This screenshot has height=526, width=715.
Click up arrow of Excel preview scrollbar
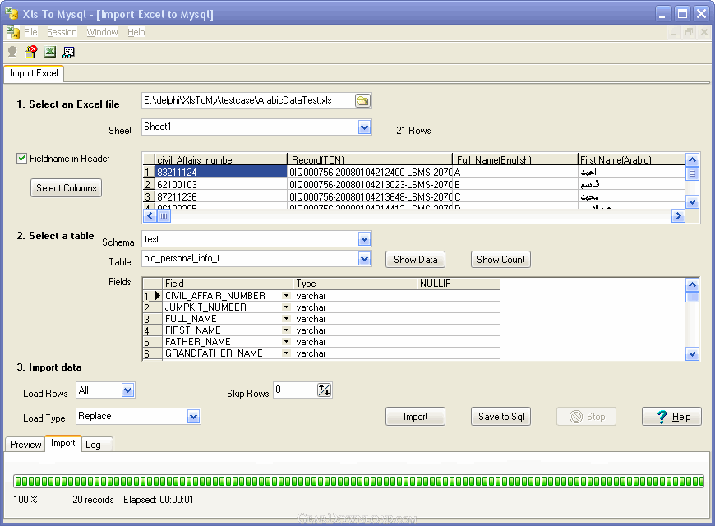[692, 160]
